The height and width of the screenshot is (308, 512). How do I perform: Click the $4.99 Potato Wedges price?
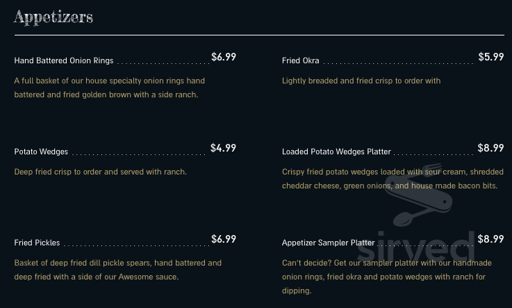223,148
